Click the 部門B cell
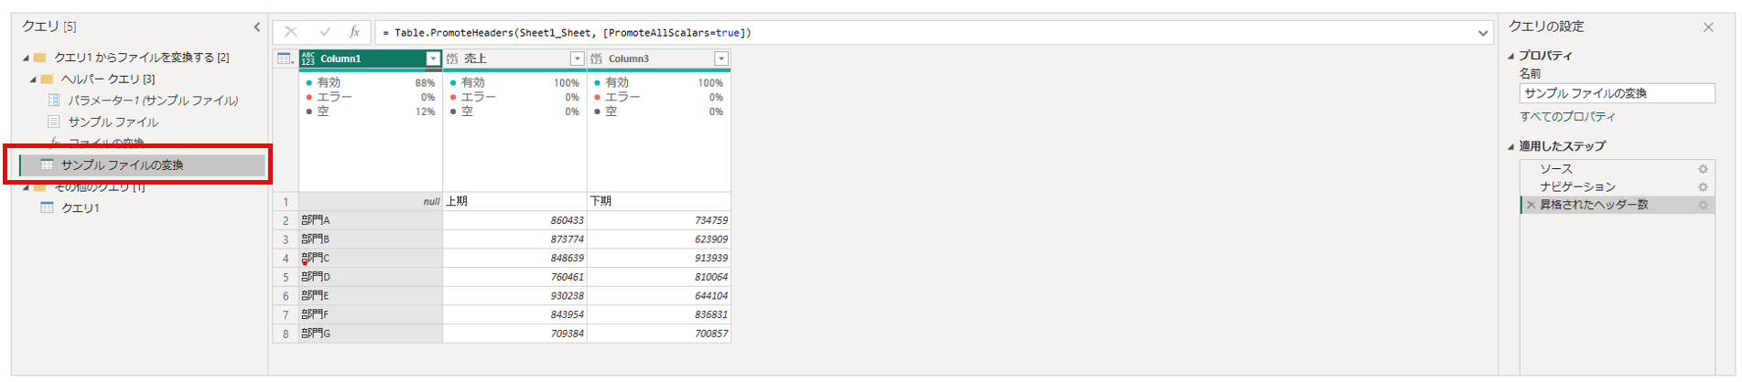The width and height of the screenshot is (1742, 382). [371, 239]
